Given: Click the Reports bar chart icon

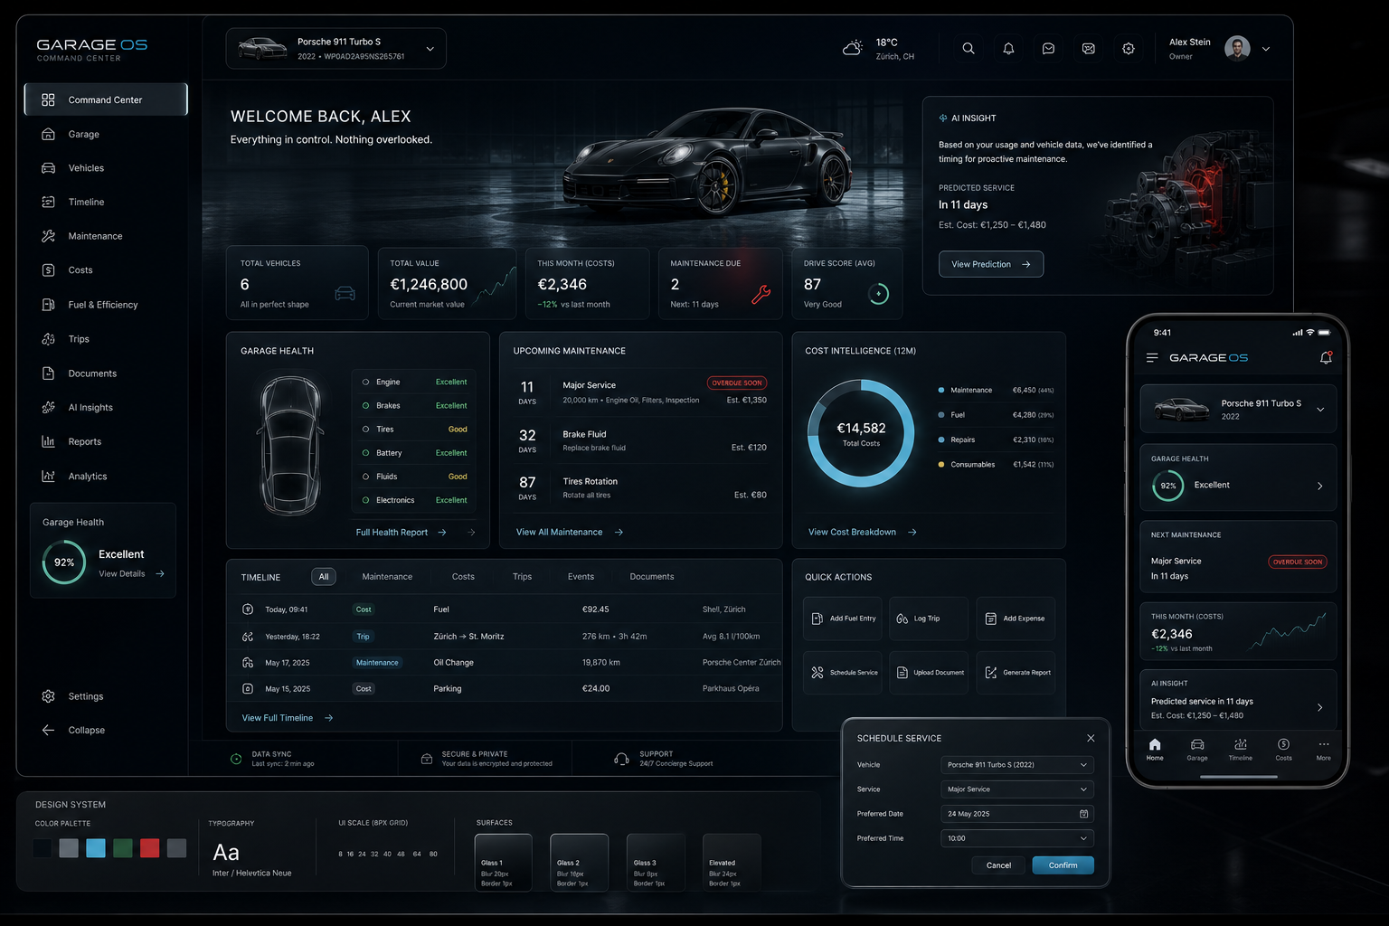Looking at the screenshot, I should [49, 442].
